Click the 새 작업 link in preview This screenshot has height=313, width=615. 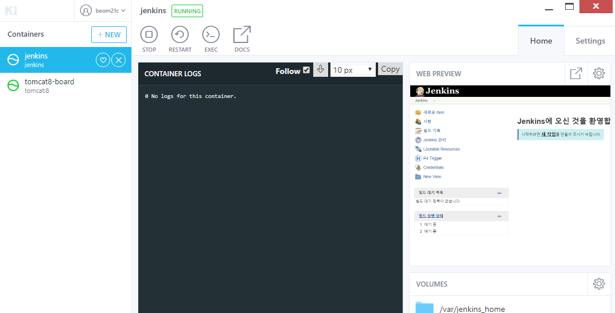[x=548, y=134]
